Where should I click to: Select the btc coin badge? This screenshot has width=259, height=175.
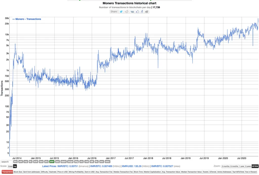15,162
